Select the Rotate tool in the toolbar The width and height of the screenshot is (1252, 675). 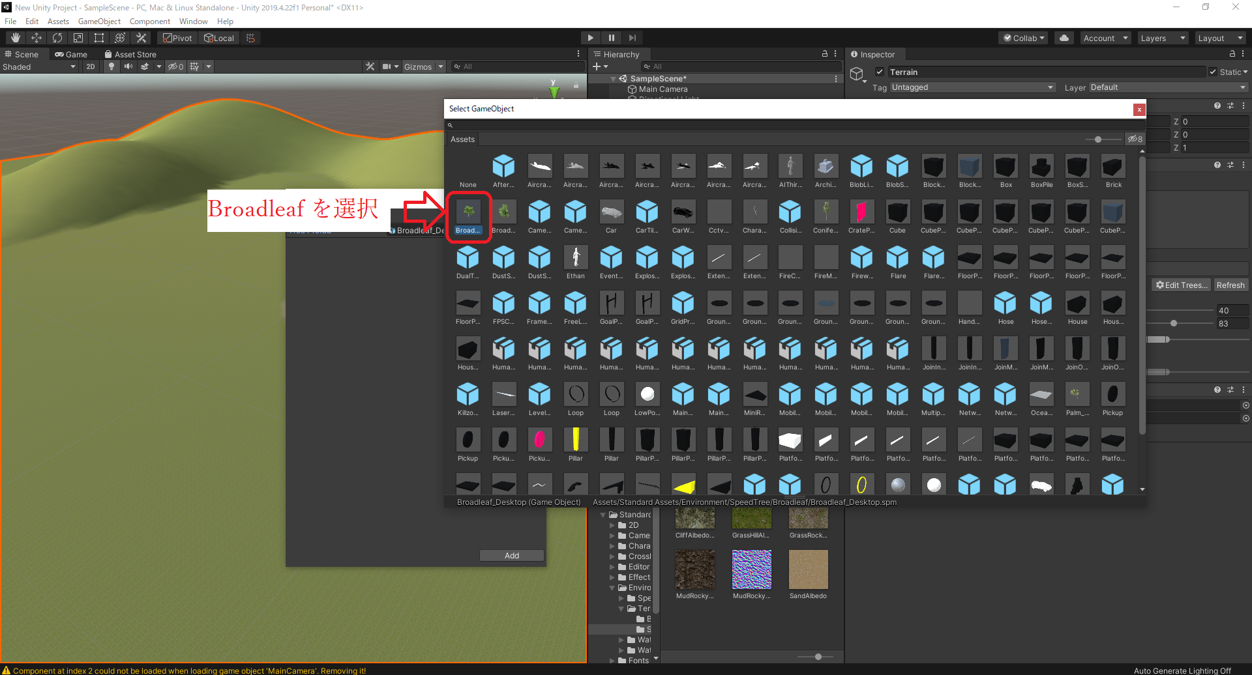click(x=57, y=38)
